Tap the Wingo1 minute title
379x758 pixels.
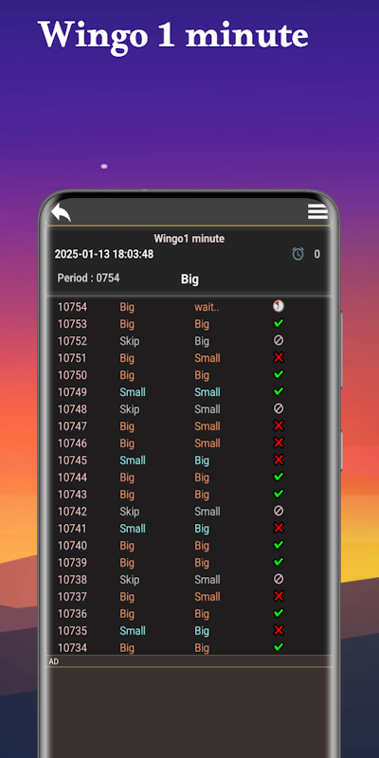point(189,239)
